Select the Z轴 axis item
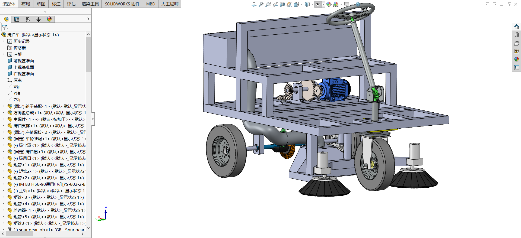 click(14, 100)
